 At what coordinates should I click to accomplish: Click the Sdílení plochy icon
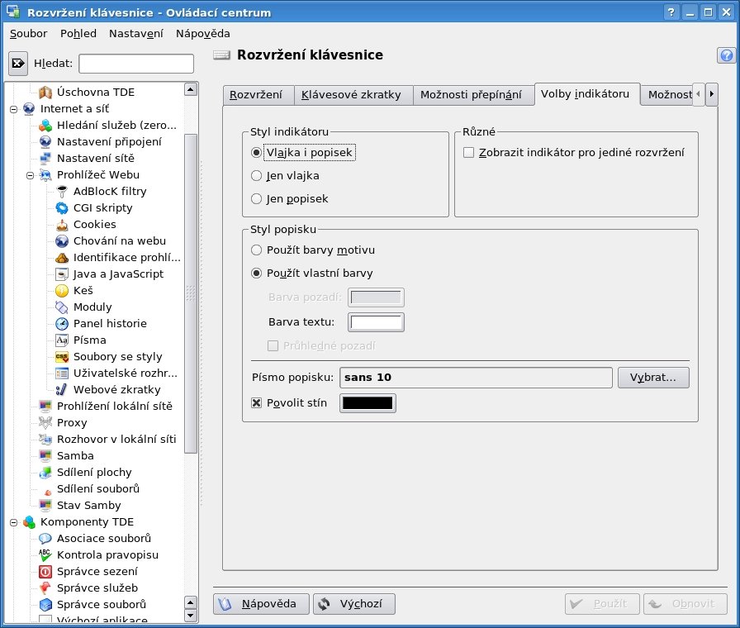click(45, 472)
